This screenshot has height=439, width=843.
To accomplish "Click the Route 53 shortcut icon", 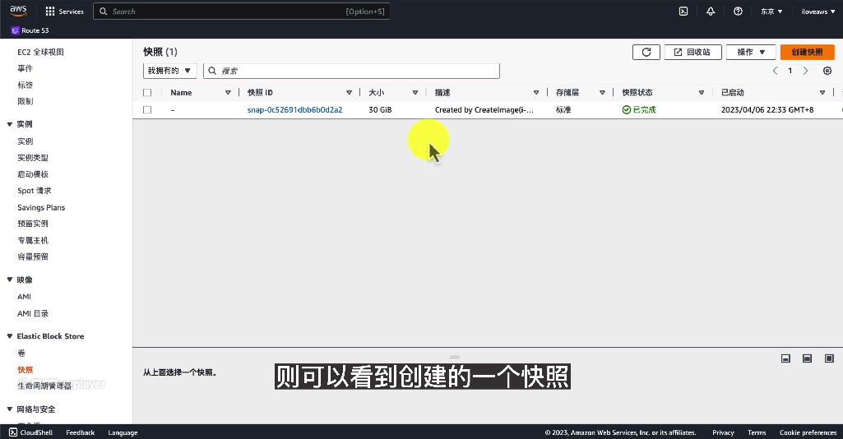I will click(x=15, y=30).
